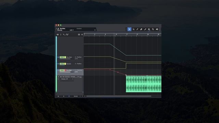Open the track list menu icon
This screenshot has width=219, height=123.
pos(58,35)
